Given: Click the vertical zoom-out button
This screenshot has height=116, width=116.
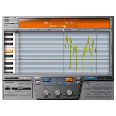Looking at the screenshot, I should coord(110,70).
